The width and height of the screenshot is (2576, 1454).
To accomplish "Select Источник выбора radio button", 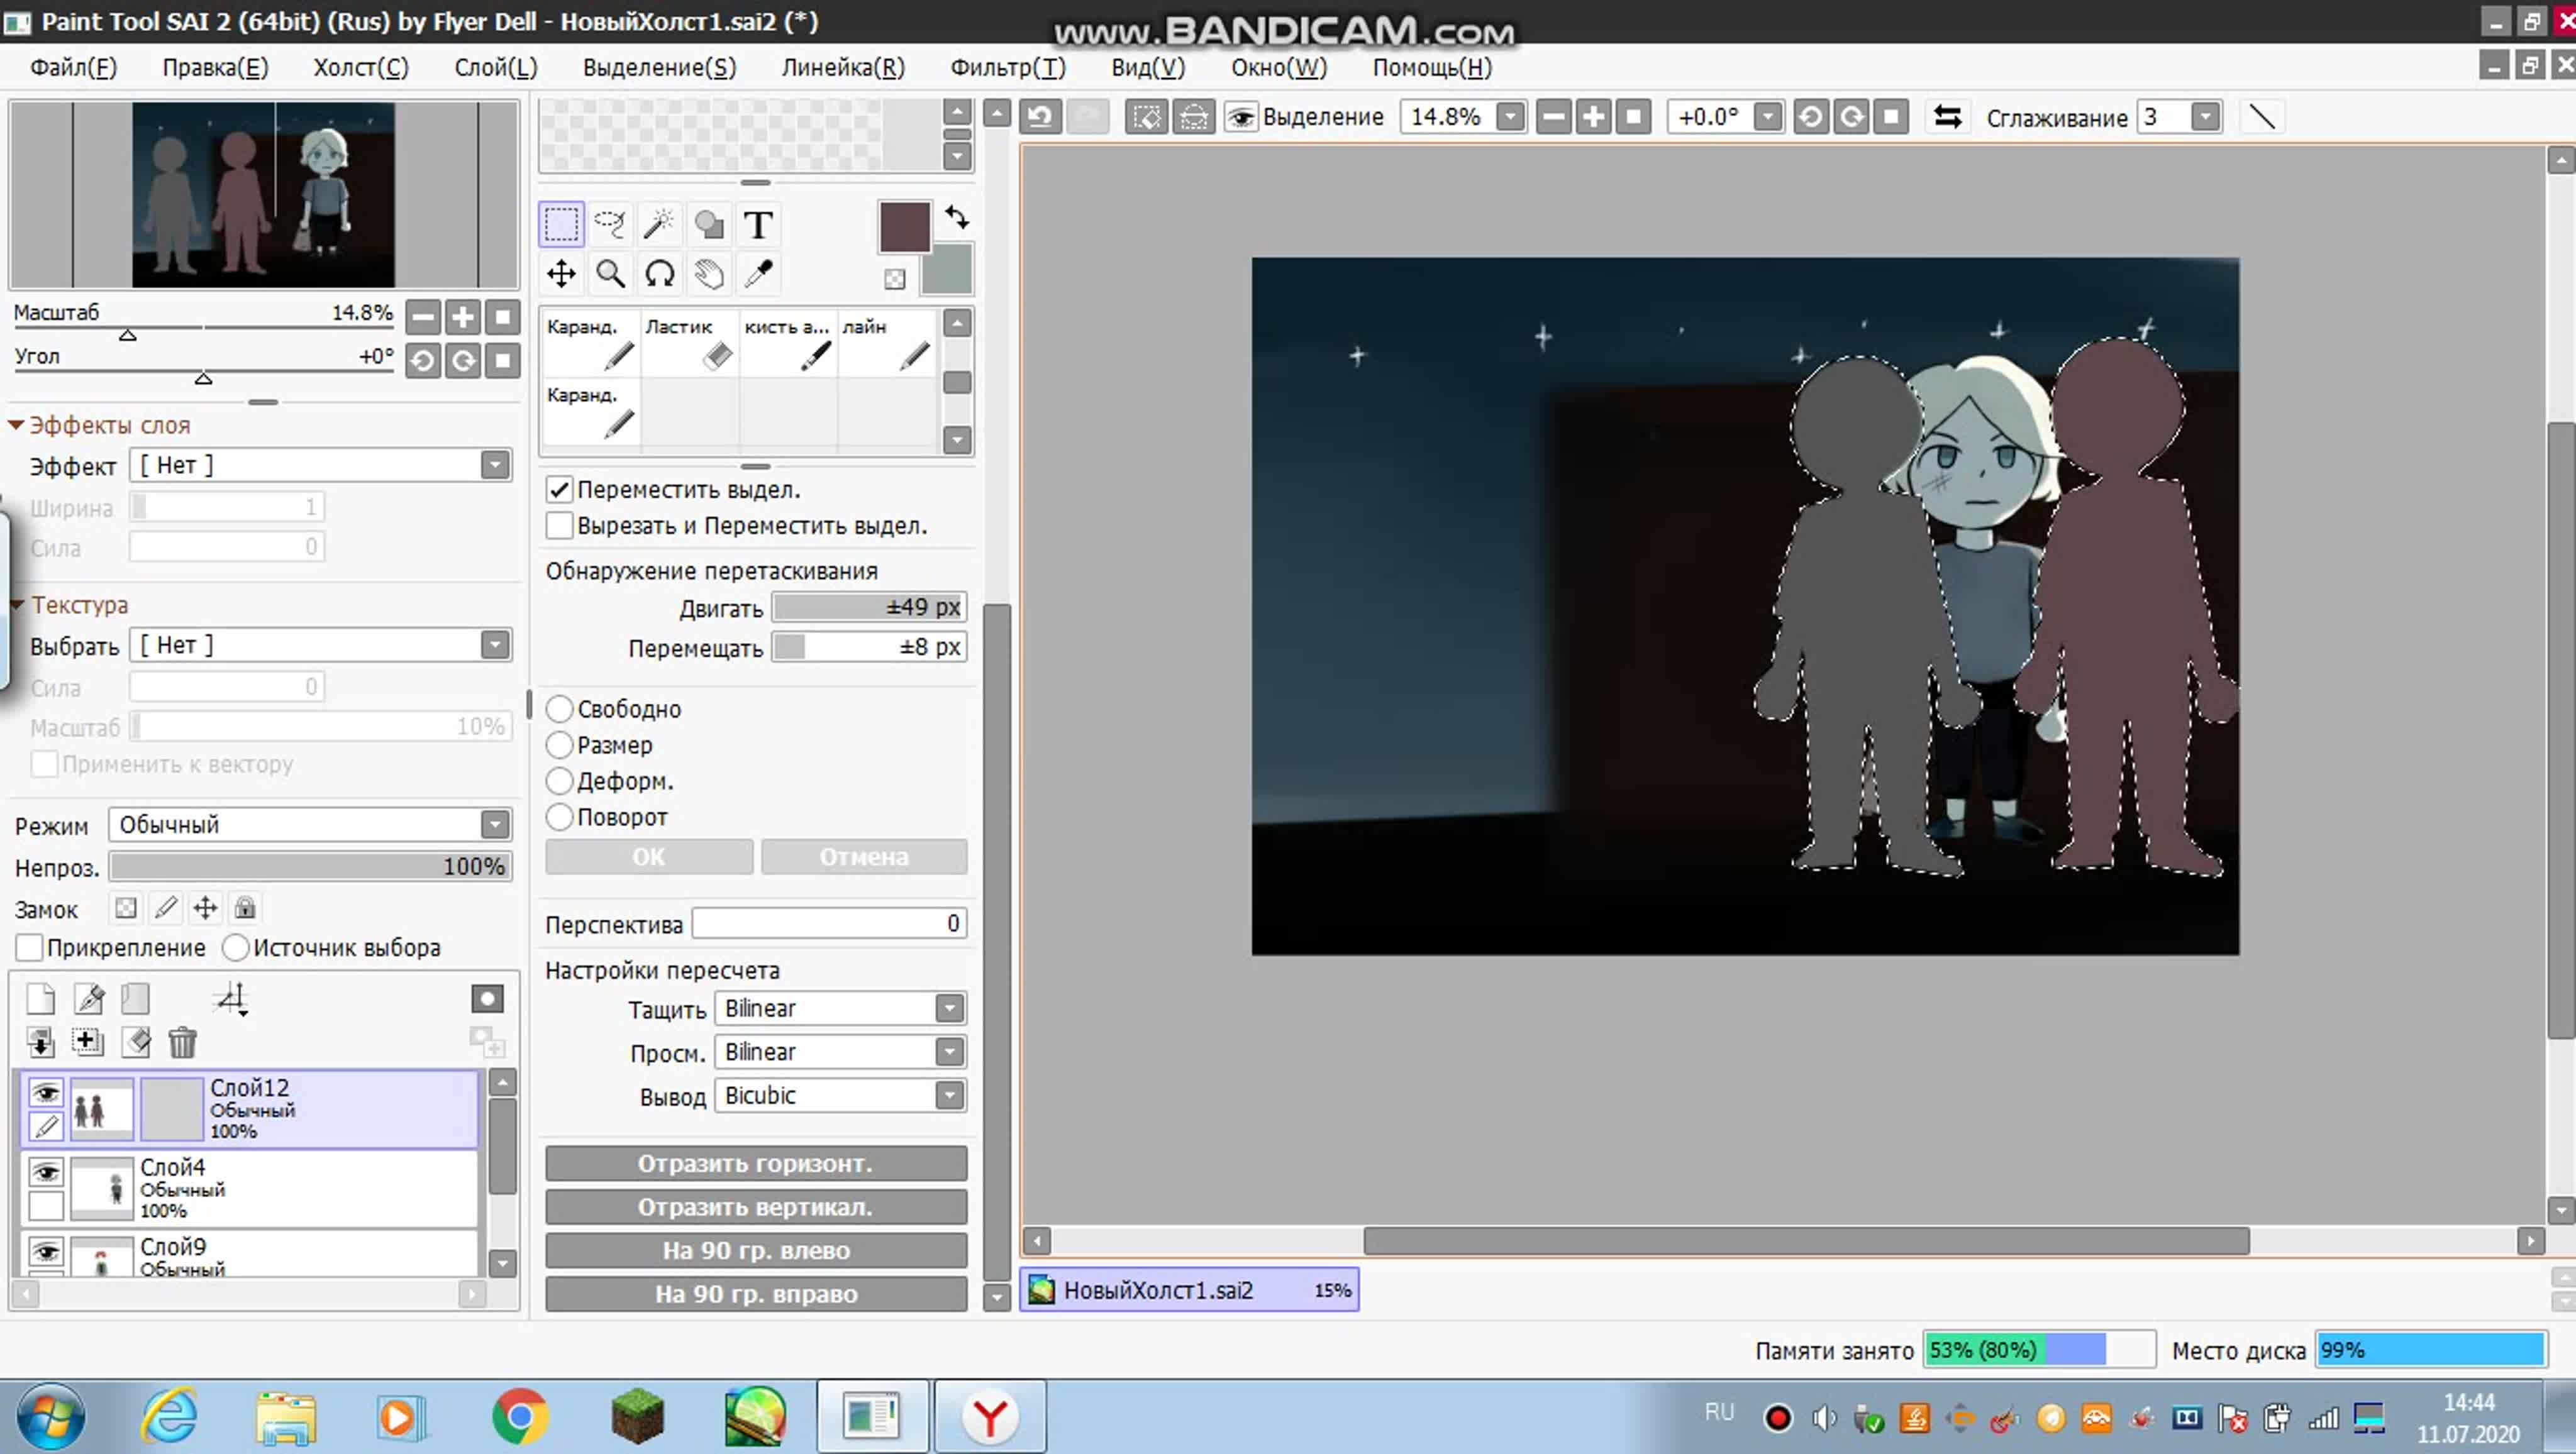I will [x=235, y=947].
